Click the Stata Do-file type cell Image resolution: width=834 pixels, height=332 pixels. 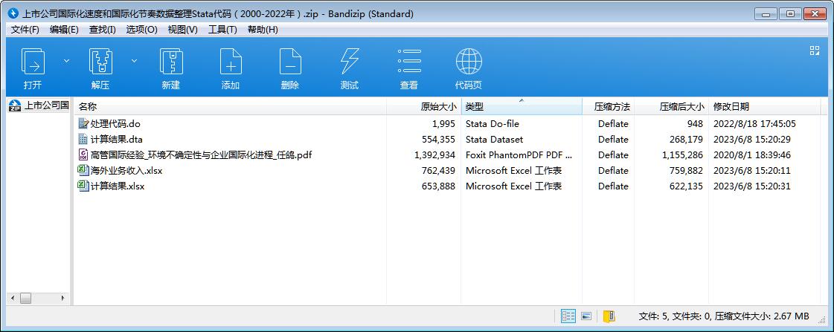[x=492, y=124]
